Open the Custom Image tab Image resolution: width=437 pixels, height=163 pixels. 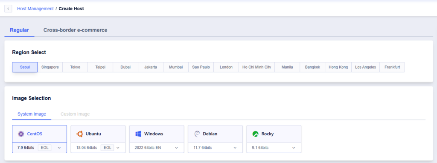tap(75, 114)
